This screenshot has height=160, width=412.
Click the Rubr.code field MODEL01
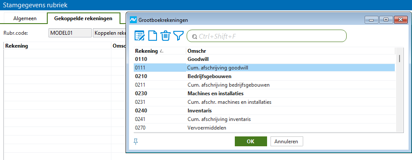pos(70,33)
